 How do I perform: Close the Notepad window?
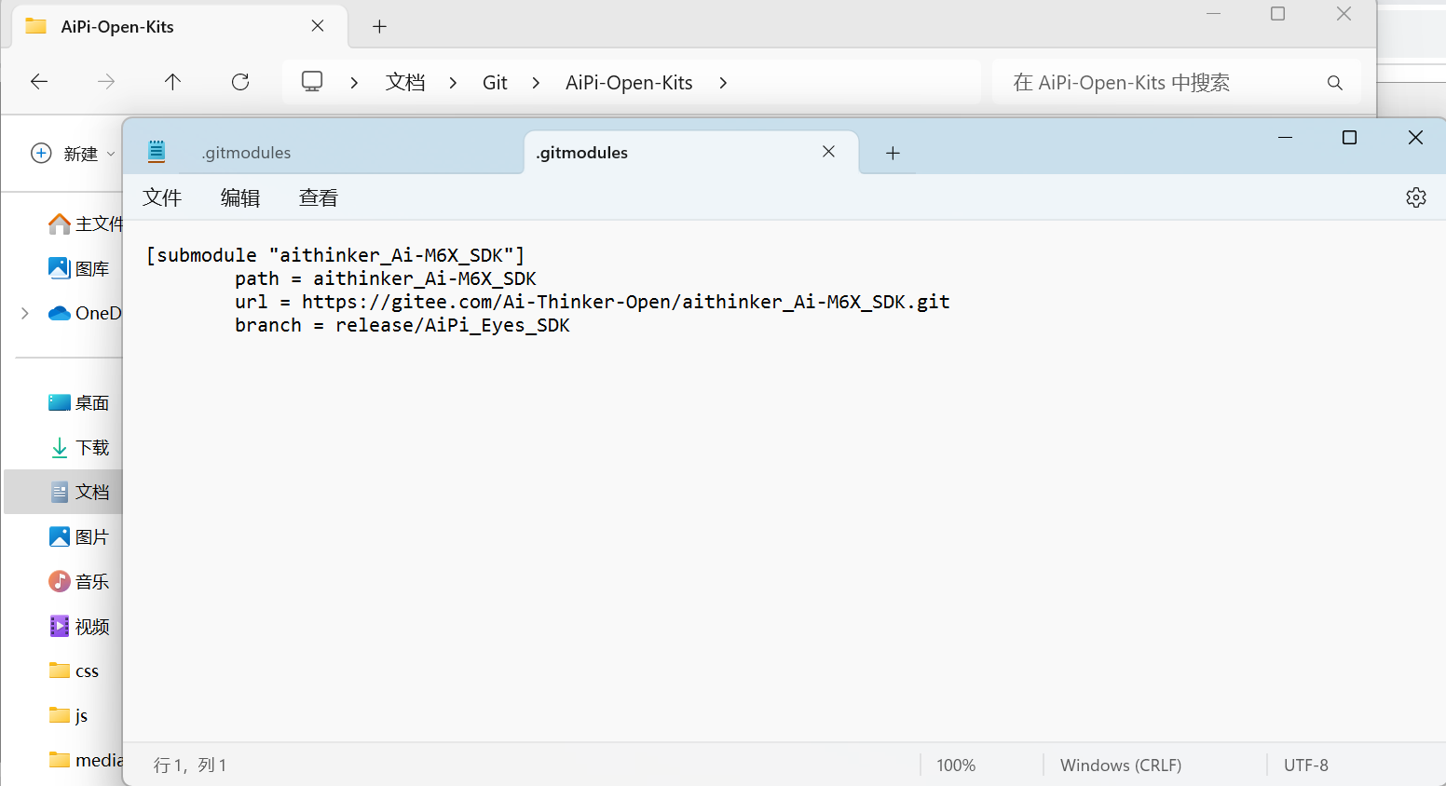1415,138
